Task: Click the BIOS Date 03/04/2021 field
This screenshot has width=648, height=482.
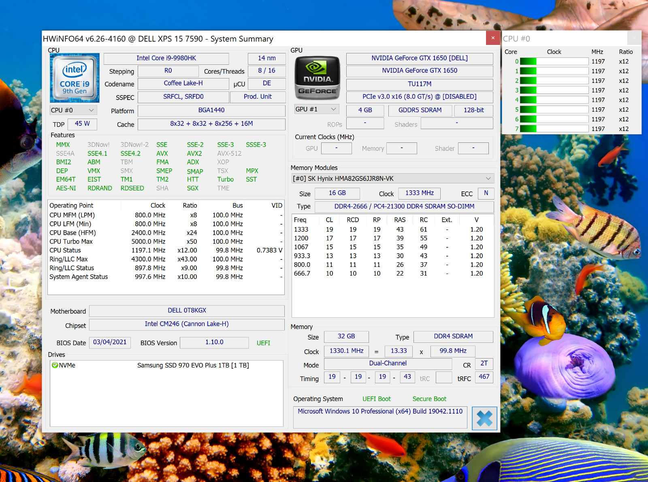Action: (x=110, y=342)
